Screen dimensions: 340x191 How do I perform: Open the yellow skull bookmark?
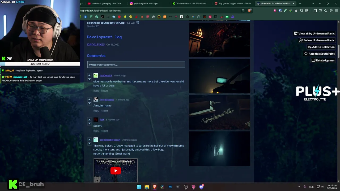(x=131, y=17)
